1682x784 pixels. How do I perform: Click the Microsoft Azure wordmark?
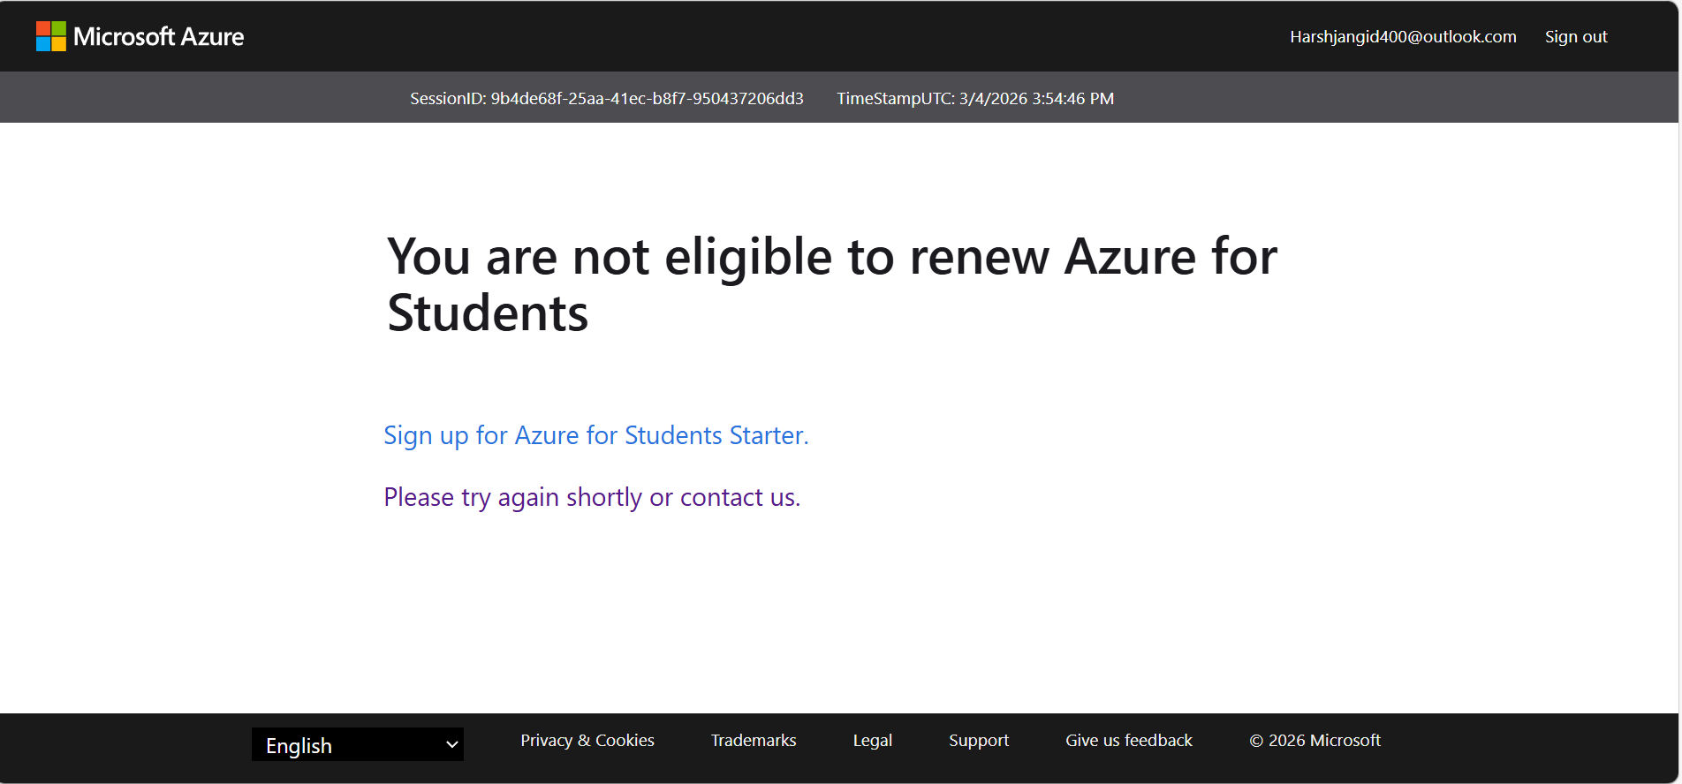pyautogui.click(x=159, y=37)
